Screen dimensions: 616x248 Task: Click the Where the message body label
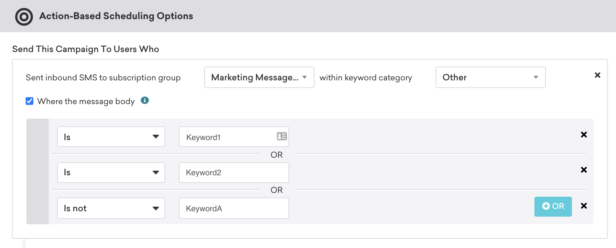[86, 101]
